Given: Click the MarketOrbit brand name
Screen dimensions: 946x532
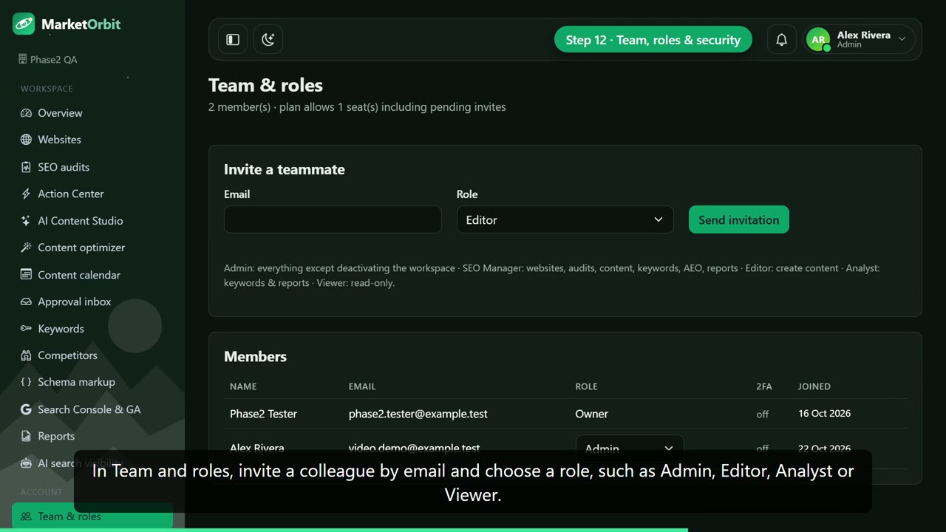Looking at the screenshot, I should tap(81, 24).
